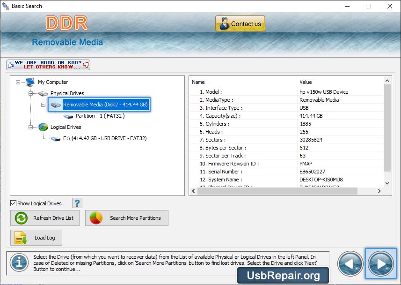Click the 'DESKTOP-KIS0MU8' system name value
This screenshot has width=401, height=285.
[321, 180]
